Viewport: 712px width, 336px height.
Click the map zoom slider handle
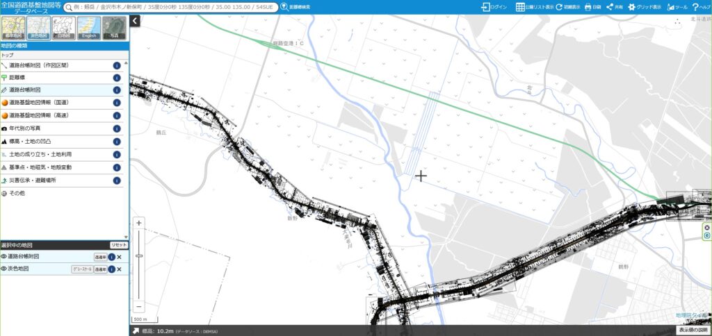(x=139, y=256)
